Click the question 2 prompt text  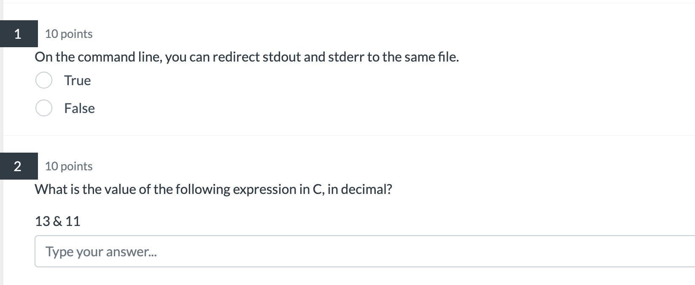(x=214, y=189)
